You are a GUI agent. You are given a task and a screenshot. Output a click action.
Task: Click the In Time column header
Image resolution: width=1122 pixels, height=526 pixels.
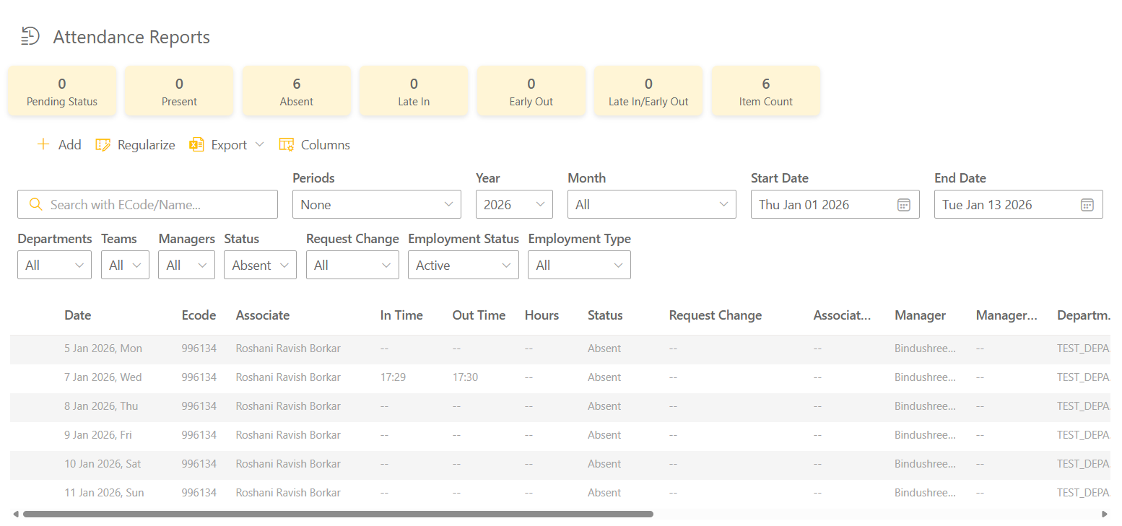pos(401,315)
